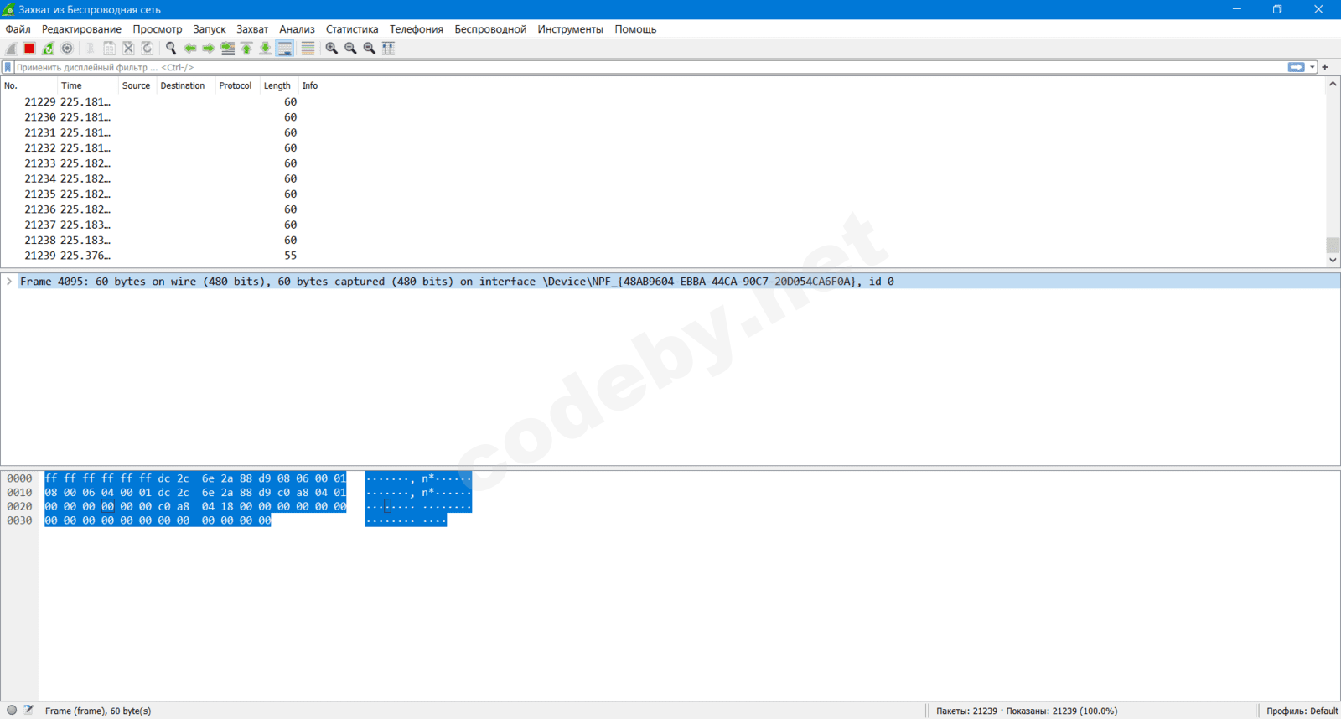Toggle packet list colorization

tap(308, 49)
